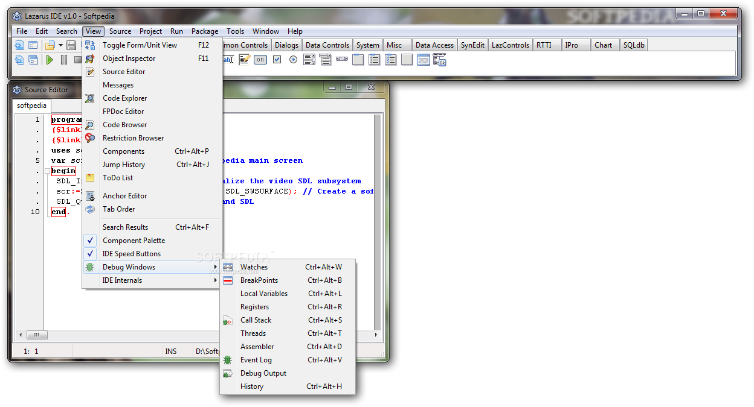Select the TCheckBox component palette icon
The image size is (754, 407).
277,60
